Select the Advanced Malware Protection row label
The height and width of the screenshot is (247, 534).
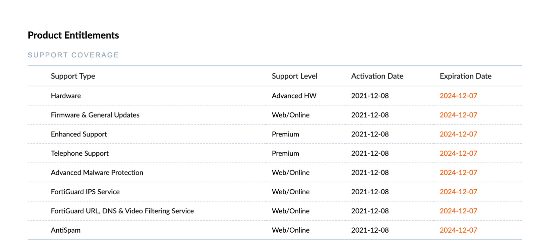(x=97, y=173)
